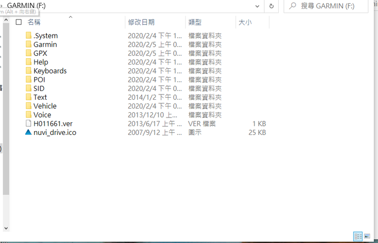This screenshot has width=378, height=243.
Task: Sort files by 類型 column
Action: 195,22
